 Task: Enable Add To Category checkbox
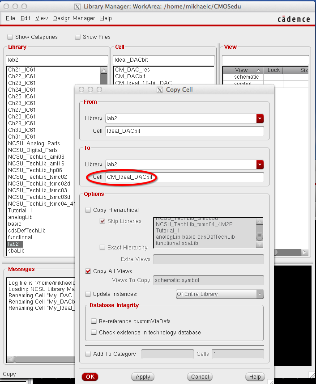click(88, 354)
